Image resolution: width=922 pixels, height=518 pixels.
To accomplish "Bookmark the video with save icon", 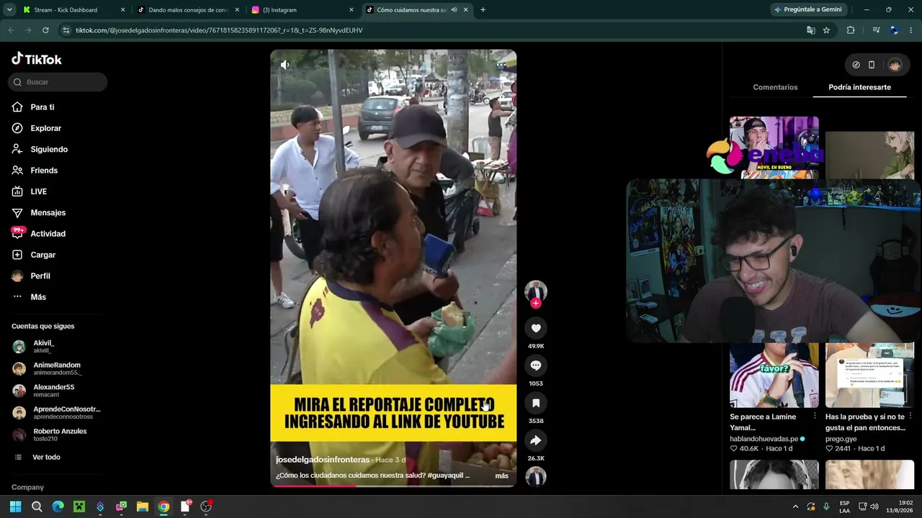I will [535, 403].
